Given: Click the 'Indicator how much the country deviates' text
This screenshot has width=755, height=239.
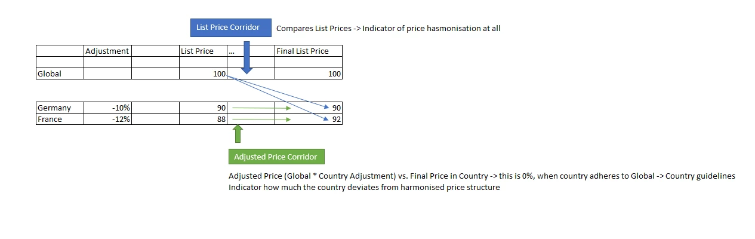Looking at the screenshot, I should pos(364,188).
